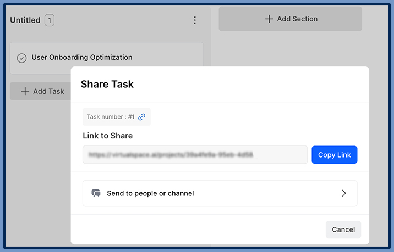Click the plus icon in Add Section
Screen dimensions: 394x252
(x=269, y=19)
